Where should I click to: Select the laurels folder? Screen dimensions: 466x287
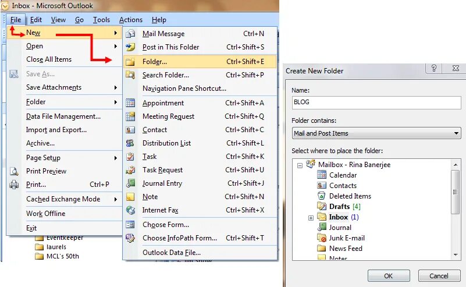coord(56,247)
